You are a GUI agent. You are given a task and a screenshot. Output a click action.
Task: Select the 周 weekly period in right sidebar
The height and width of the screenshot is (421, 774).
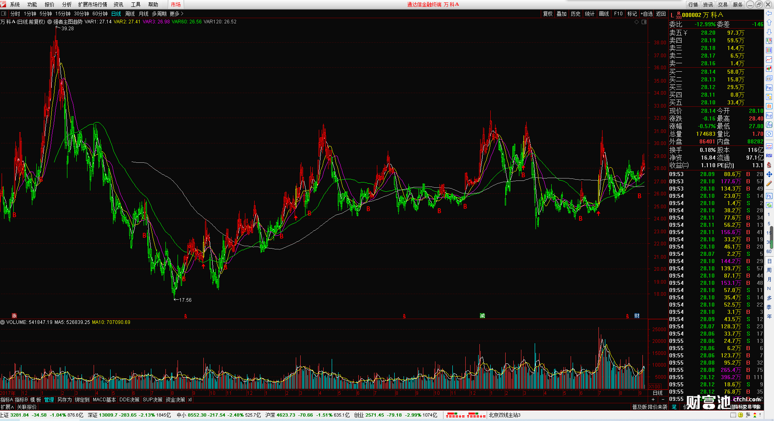pyautogui.click(x=769, y=270)
